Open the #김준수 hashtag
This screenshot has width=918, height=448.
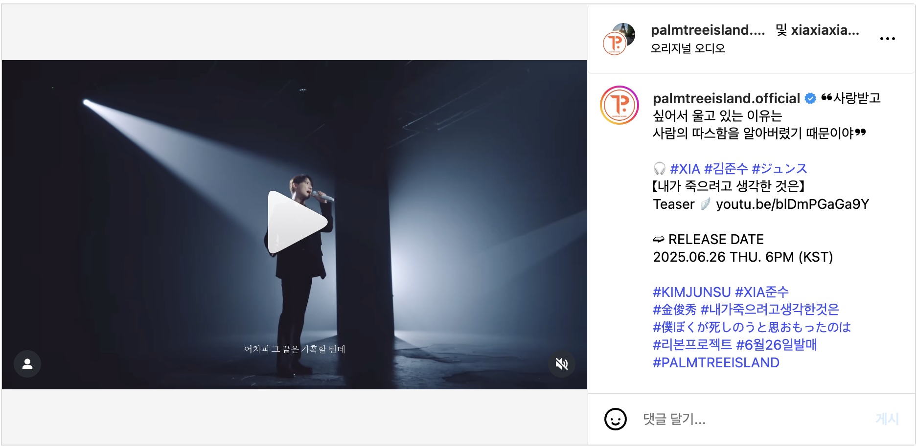pyautogui.click(x=726, y=169)
